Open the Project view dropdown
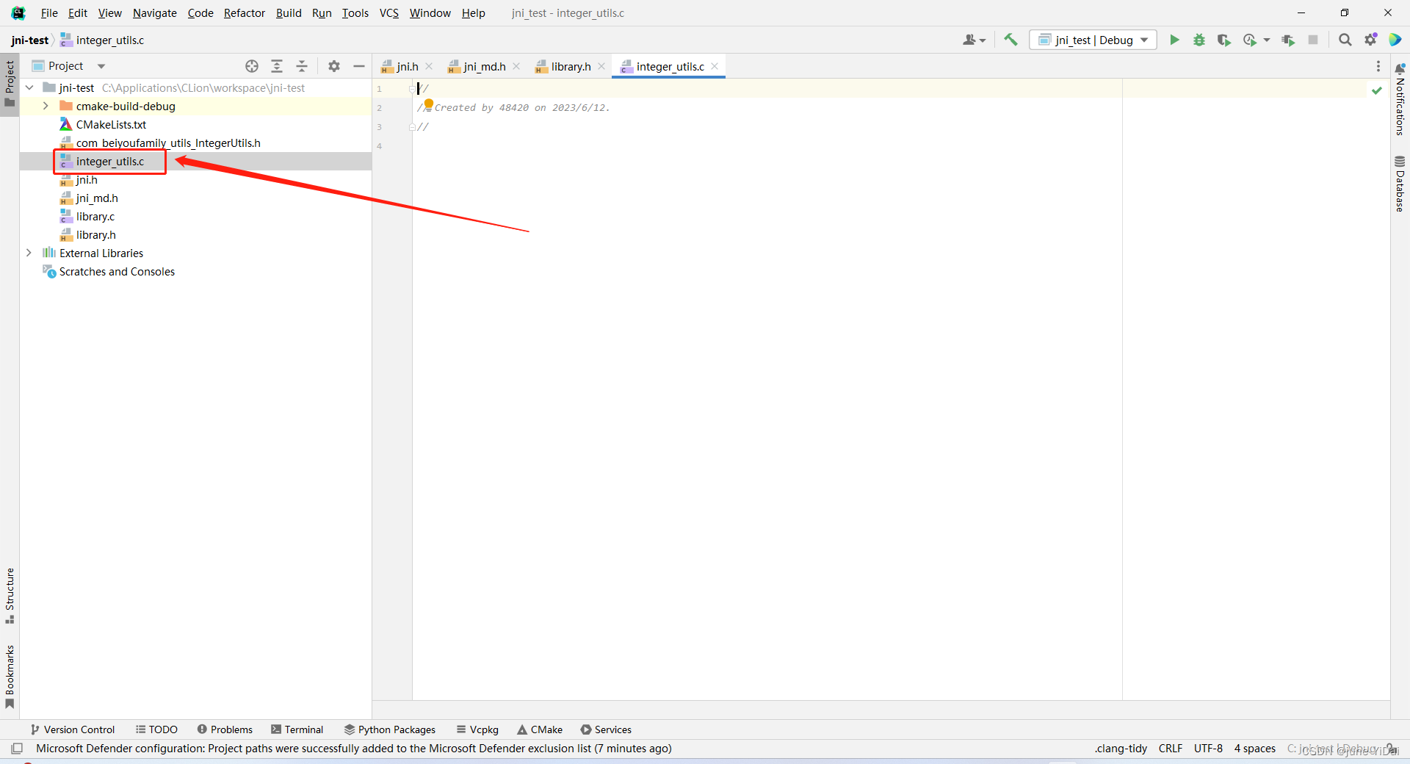 (x=101, y=66)
